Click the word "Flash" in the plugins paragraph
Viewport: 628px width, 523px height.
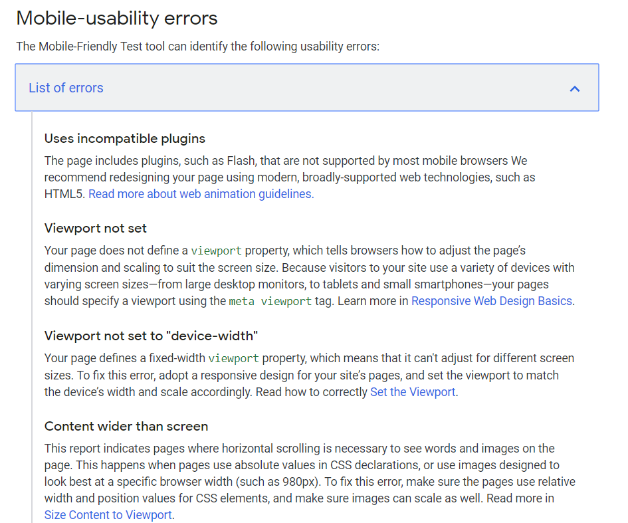click(241, 161)
